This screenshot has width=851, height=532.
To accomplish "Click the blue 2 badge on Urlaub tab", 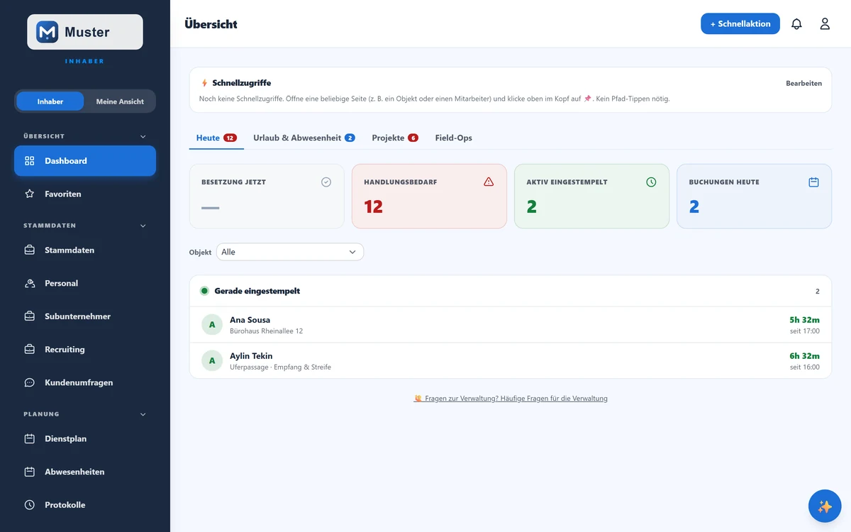I will (350, 138).
